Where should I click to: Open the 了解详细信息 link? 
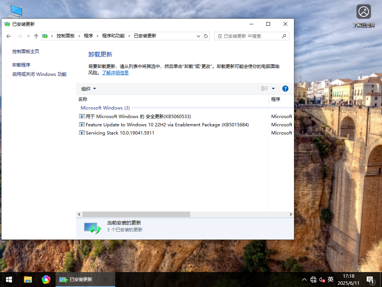115,72
